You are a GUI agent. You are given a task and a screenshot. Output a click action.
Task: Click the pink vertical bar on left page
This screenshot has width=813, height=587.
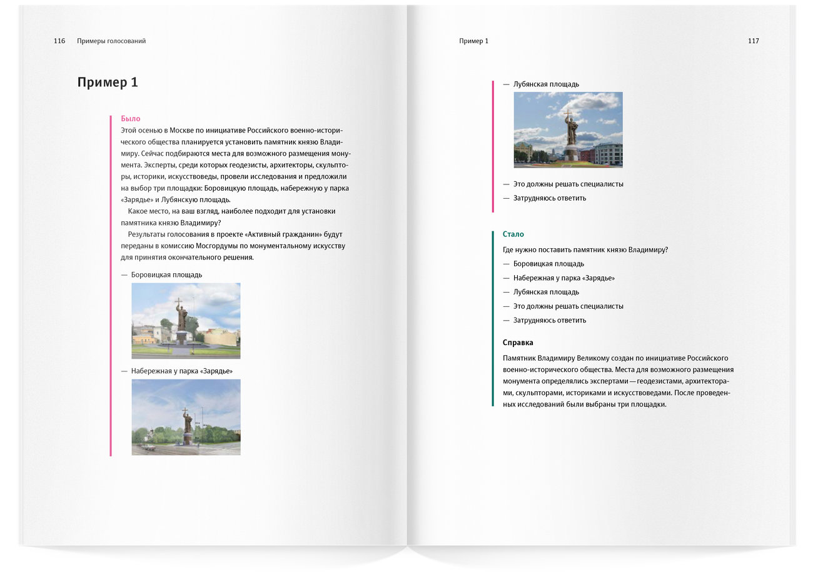(111, 286)
